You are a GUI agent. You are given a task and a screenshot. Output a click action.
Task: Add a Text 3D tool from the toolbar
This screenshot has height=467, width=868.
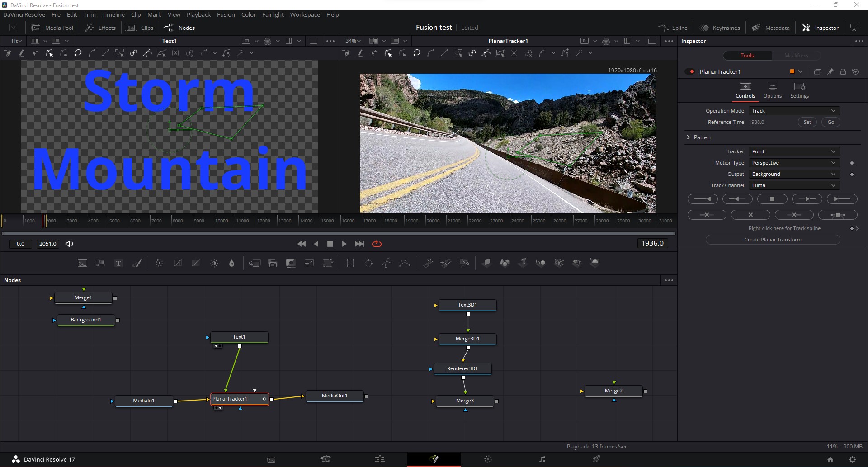click(x=523, y=262)
